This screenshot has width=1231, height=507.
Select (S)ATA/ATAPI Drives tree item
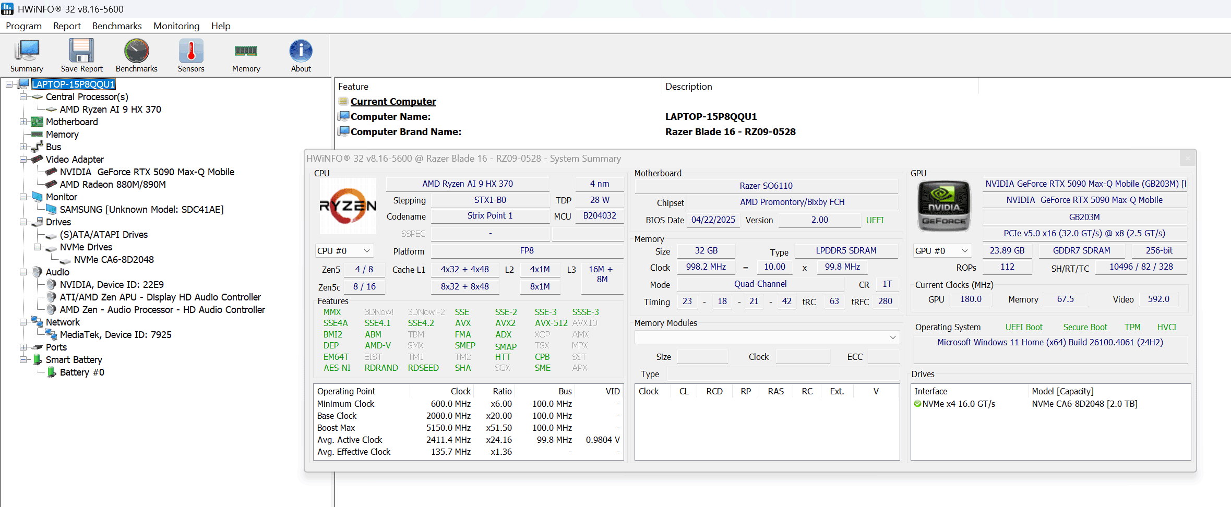click(103, 234)
